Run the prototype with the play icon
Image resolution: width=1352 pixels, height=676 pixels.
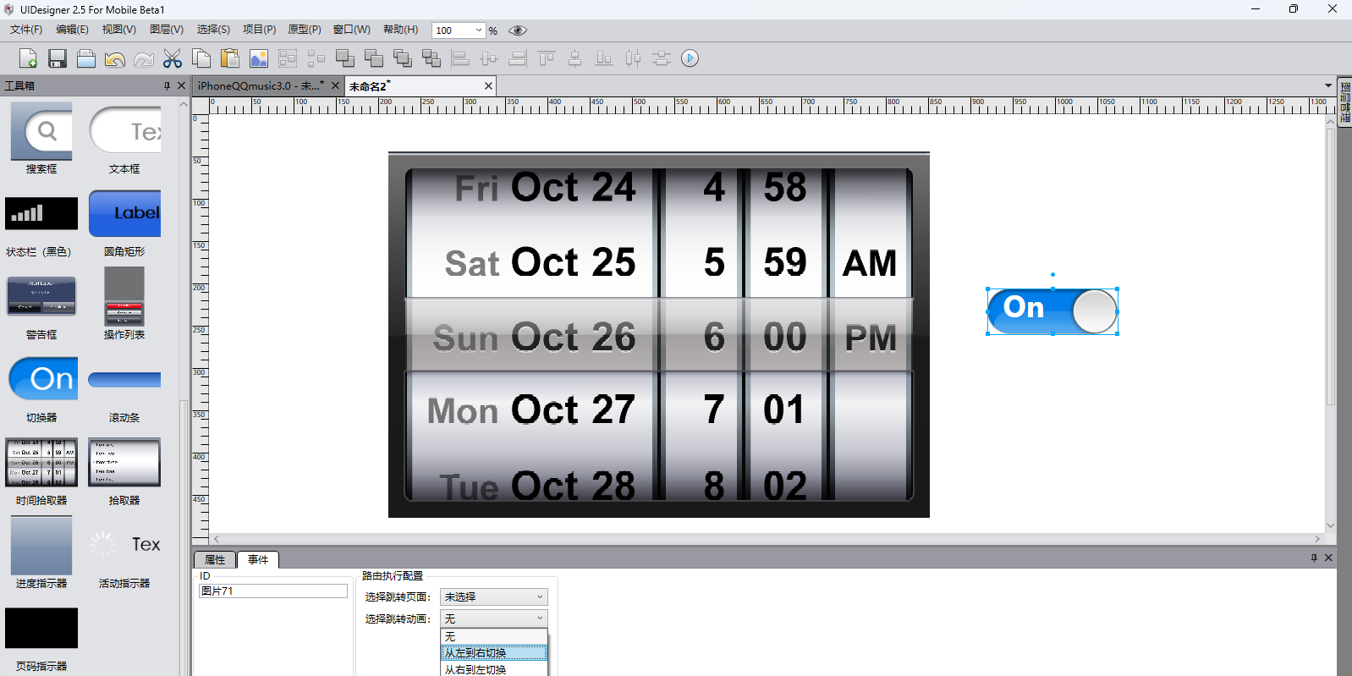690,58
